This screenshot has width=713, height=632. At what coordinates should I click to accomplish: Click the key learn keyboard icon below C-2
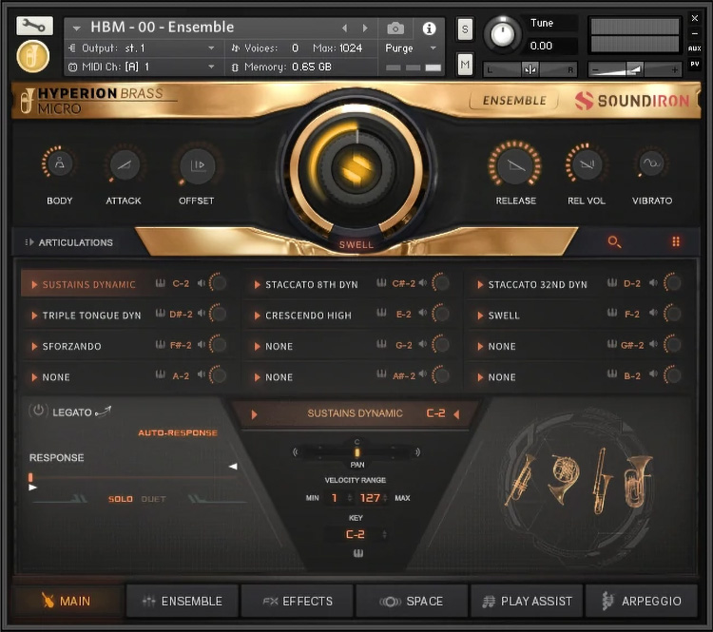tap(358, 553)
